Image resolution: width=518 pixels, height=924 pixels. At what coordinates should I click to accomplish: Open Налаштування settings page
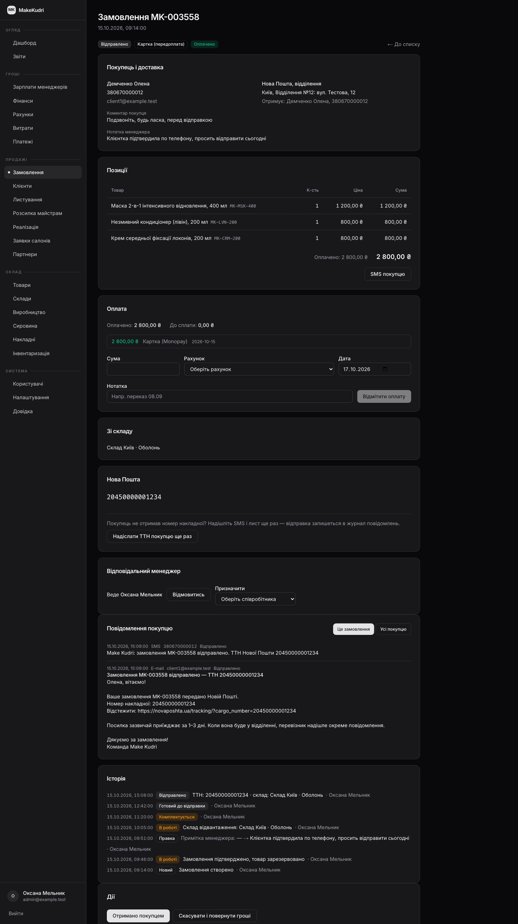(43, 398)
